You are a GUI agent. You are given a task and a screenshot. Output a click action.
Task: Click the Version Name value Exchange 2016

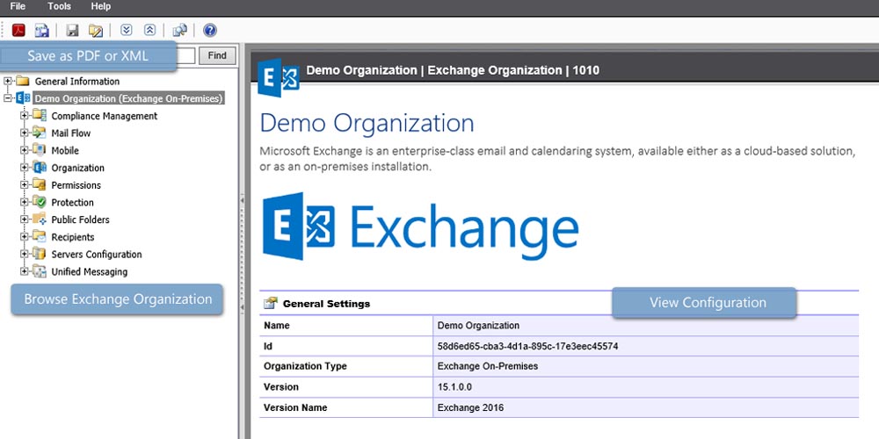point(470,407)
